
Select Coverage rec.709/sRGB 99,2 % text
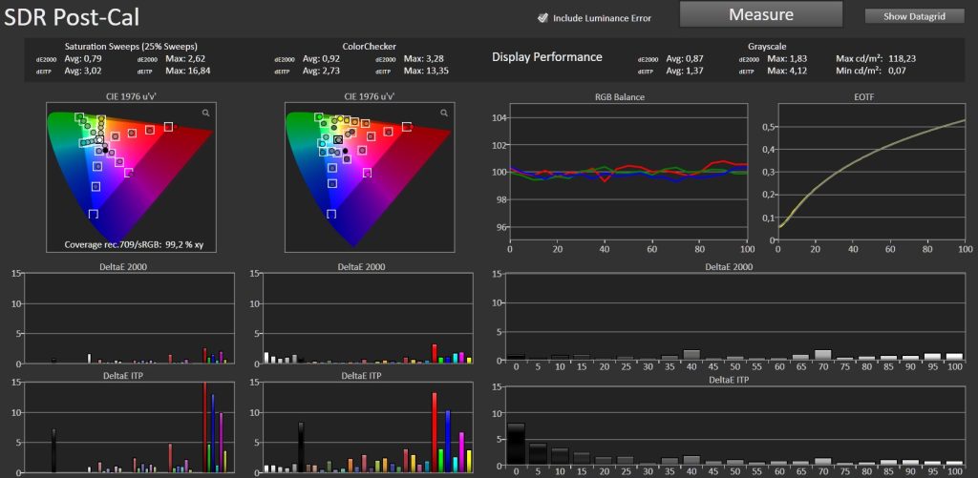[134, 245]
